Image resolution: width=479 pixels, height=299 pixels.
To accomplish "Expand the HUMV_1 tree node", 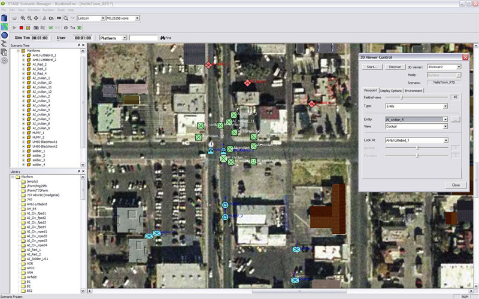I will point(23,133).
